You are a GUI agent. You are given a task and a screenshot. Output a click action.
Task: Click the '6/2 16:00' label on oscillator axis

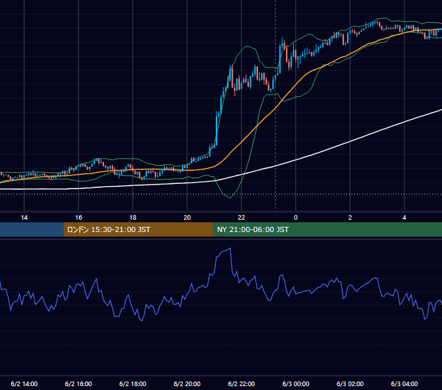[79, 383]
